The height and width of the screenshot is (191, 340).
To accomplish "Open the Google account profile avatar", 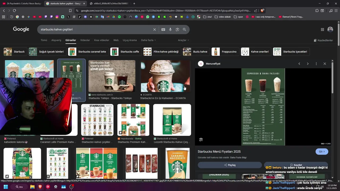I will [x=330, y=29].
